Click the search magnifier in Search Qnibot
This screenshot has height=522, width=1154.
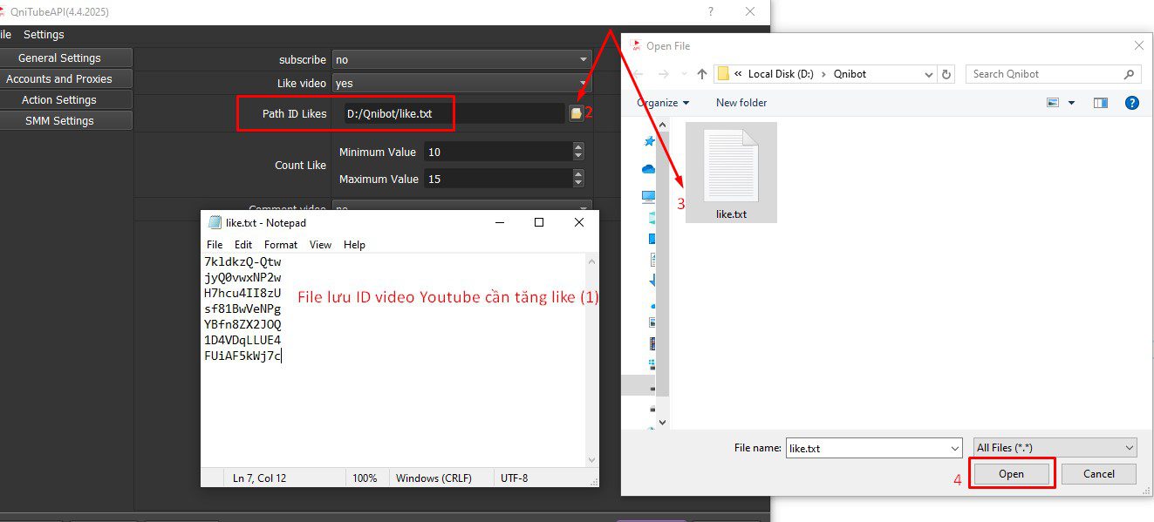tap(1129, 74)
